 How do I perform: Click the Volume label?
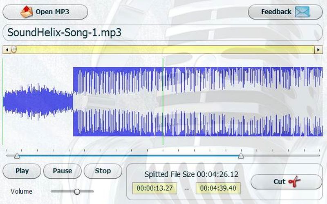coord(22,191)
